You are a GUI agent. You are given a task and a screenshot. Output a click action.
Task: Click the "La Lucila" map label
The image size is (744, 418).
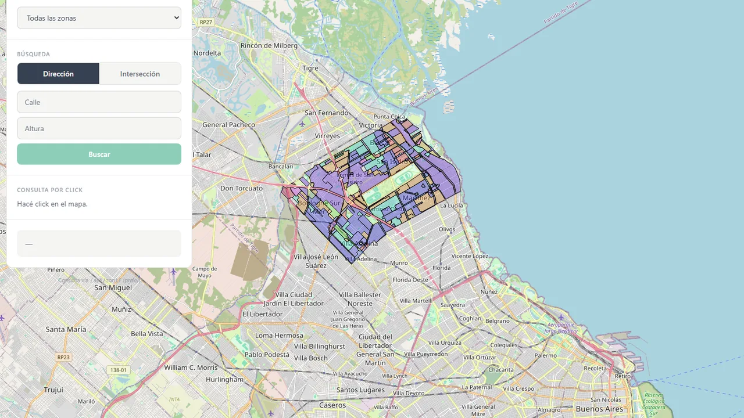[x=452, y=206]
